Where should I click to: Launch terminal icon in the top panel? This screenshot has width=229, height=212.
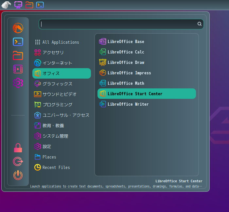[40, 5]
